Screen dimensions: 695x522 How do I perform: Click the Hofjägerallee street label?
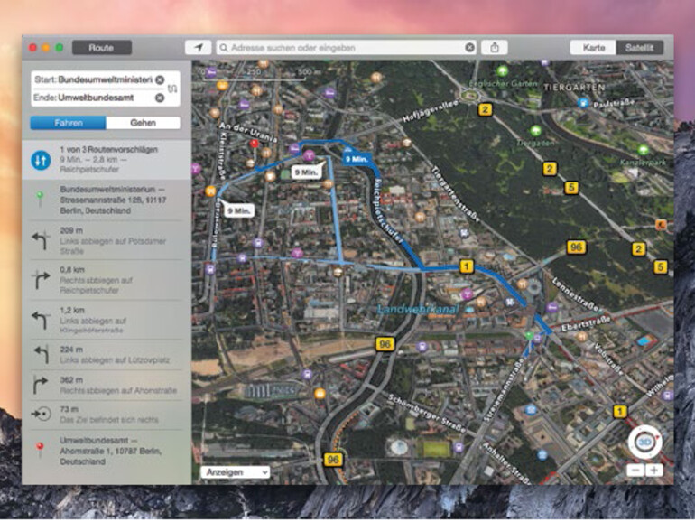click(x=431, y=111)
